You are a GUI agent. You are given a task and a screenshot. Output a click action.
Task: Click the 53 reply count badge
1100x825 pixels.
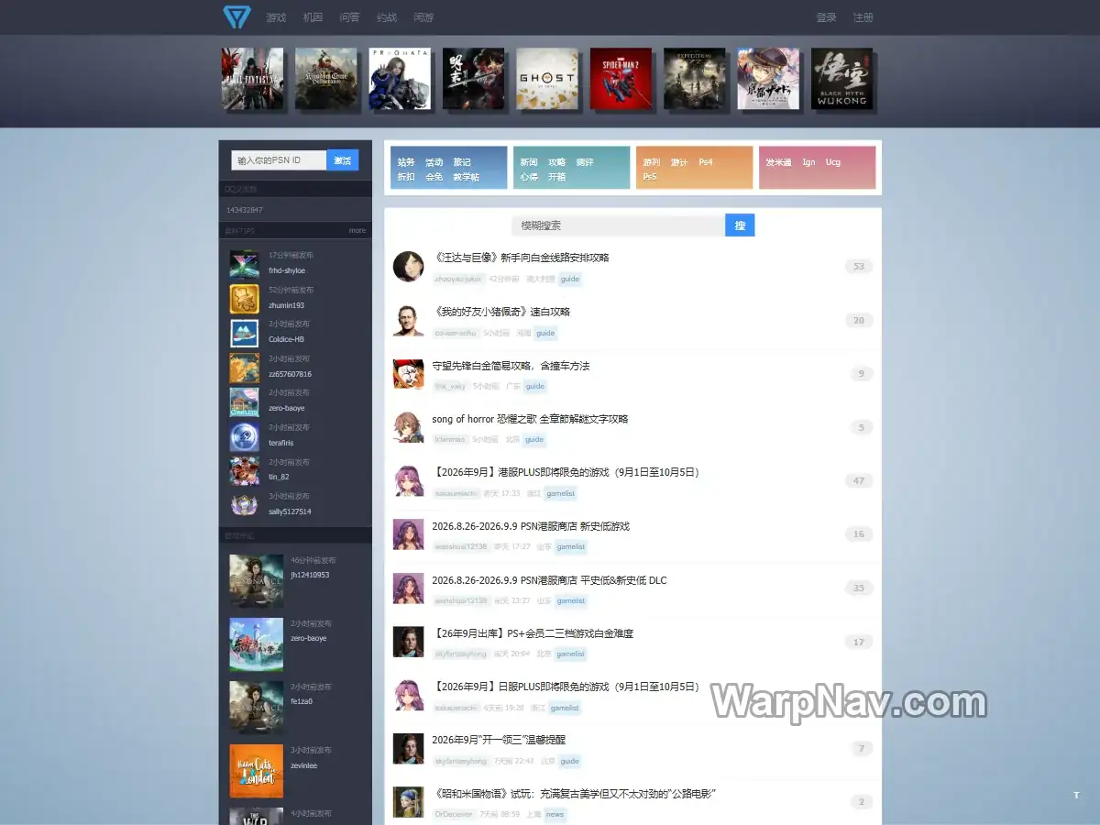[859, 267]
